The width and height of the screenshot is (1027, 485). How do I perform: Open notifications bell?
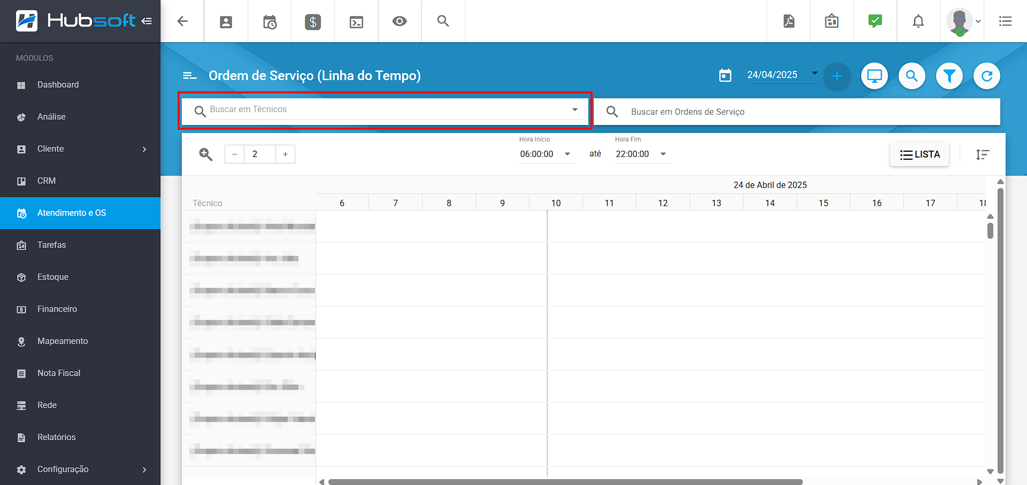(918, 21)
